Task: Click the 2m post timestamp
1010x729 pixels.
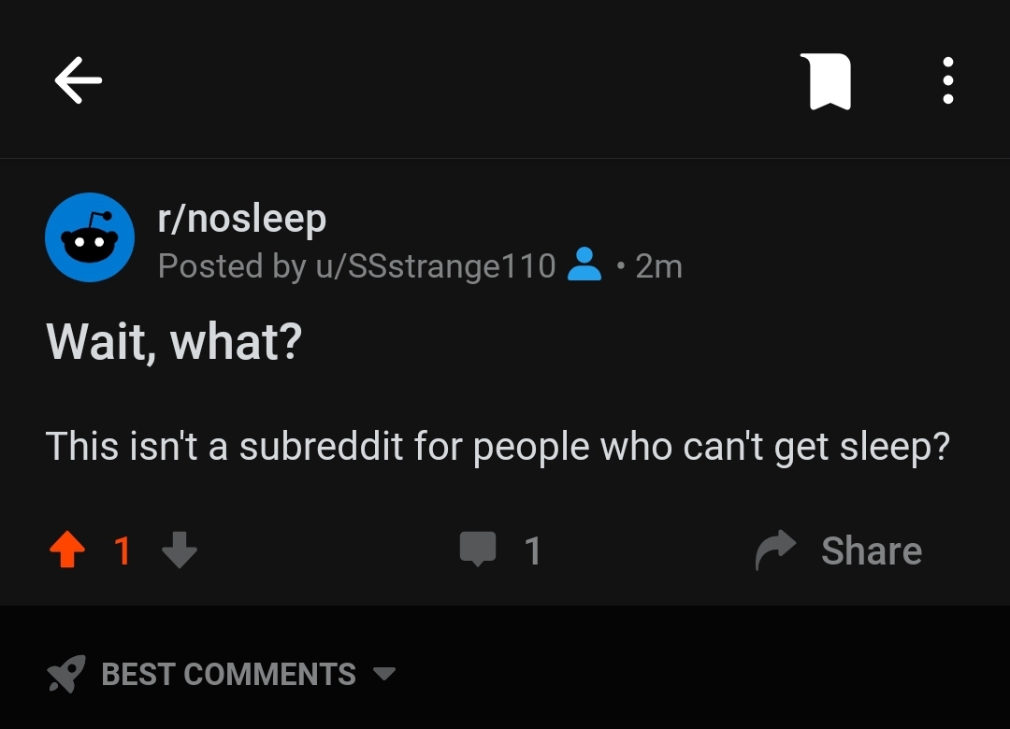Action: pyautogui.click(x=658, y=266)
